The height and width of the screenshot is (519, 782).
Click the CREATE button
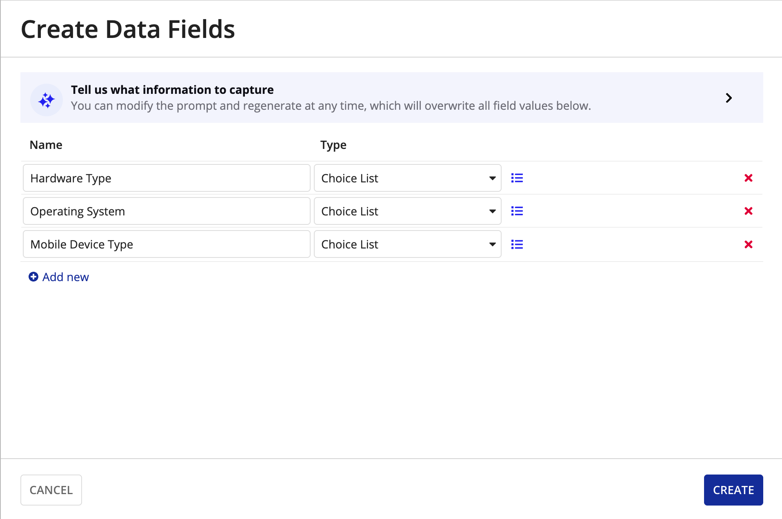coord(733,490)
